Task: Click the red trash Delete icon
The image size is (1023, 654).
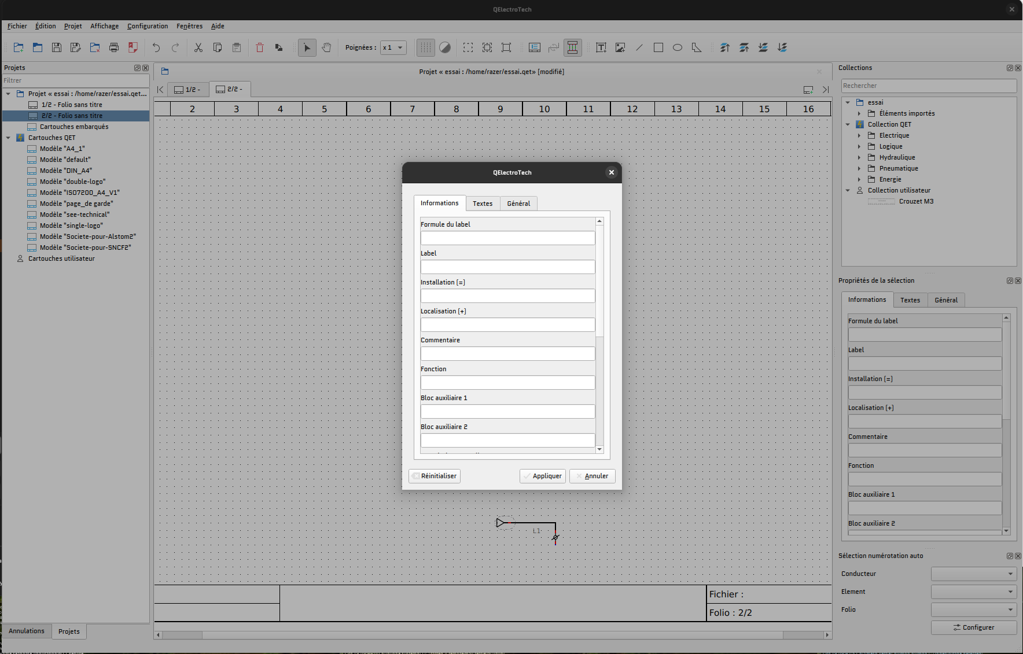Action: point(260,48)
